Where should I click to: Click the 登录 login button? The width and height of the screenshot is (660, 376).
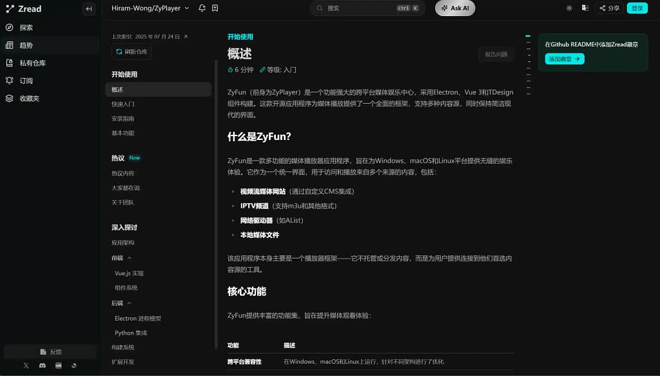pos(637,8)
